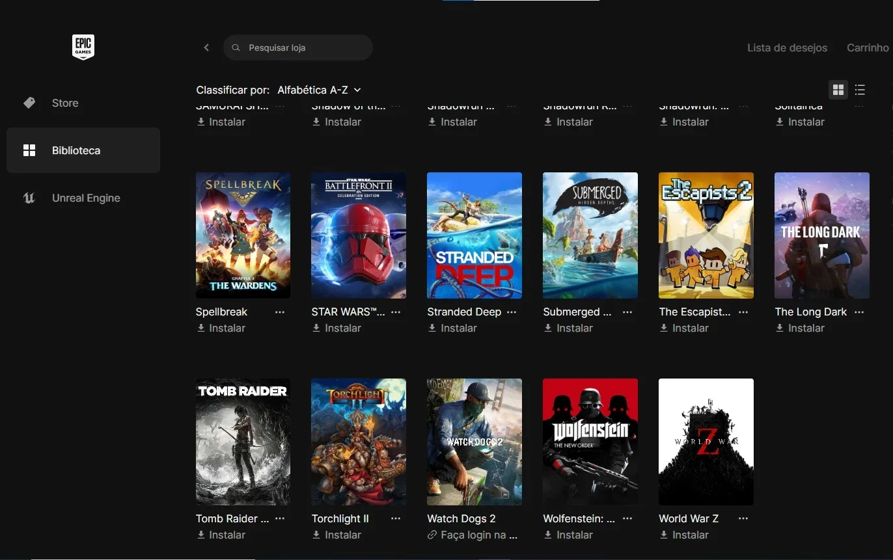
Task: Click the Stranded Deep title text
Action: (x=464, y=312)
